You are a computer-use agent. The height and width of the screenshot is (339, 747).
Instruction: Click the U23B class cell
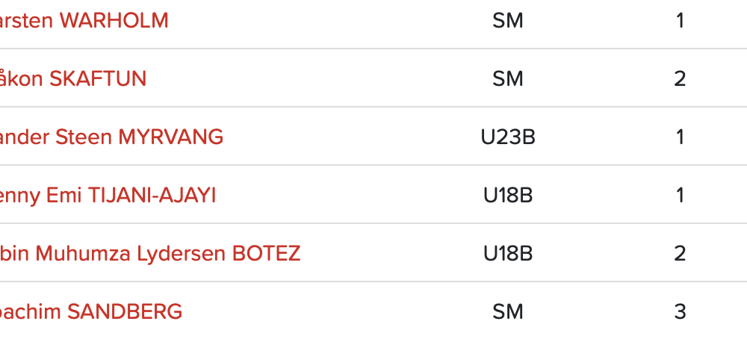click(x=508, y=137)
